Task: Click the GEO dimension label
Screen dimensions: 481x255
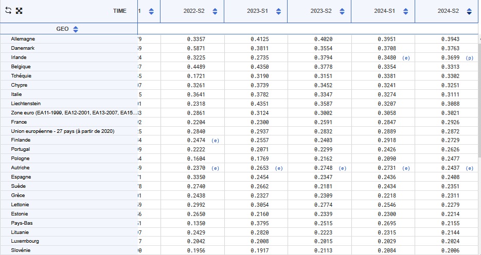Action: (63, 29)
